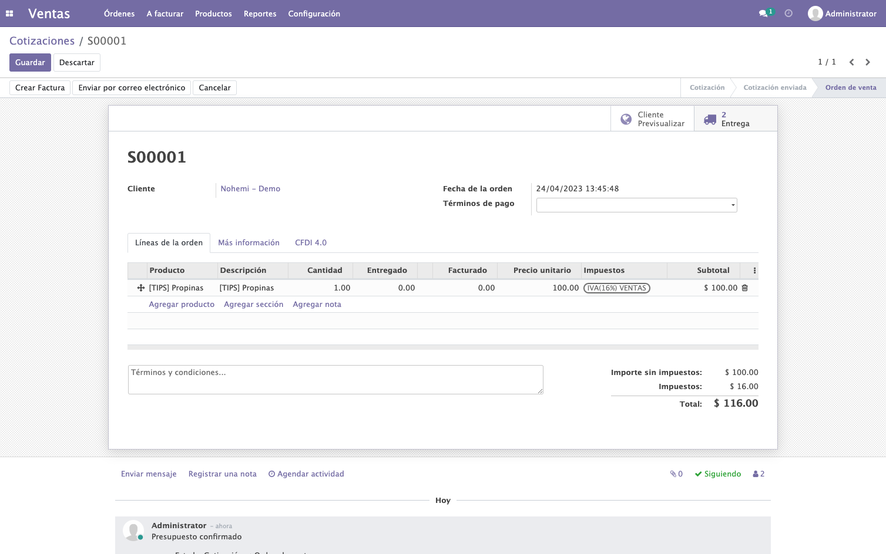The height and width of the screenshot is (554, 886).
Task: Click the Descartar button
Action: (x=77, y=63)
